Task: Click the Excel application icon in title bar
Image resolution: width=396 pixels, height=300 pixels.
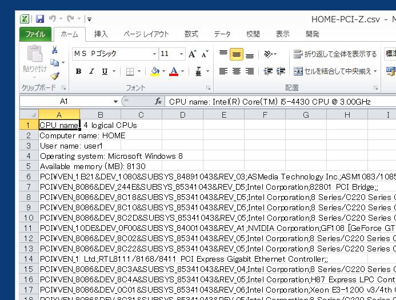Action: point(25,19)
